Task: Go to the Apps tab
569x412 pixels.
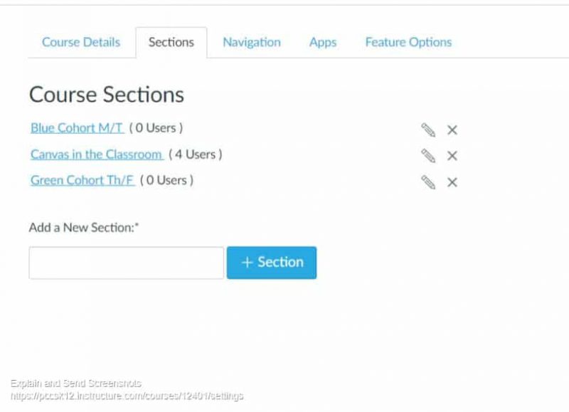Action: point(322,42)
